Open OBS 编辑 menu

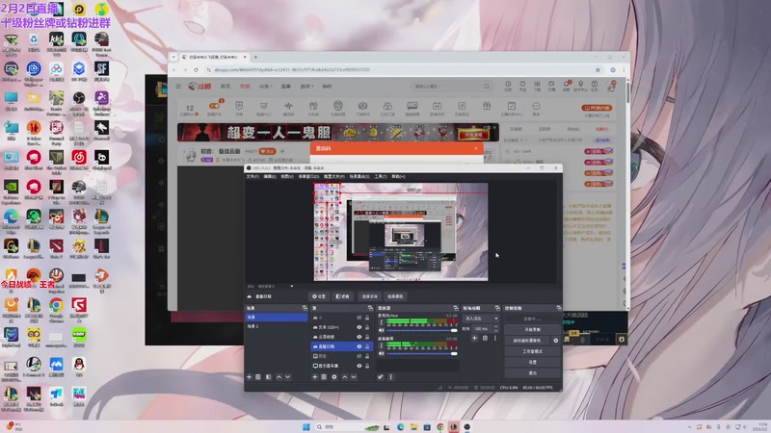tap(270, 176)
